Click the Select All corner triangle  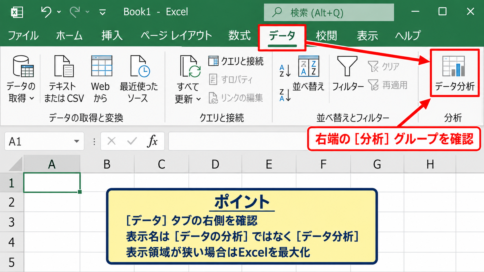click(x=15, y=164)
